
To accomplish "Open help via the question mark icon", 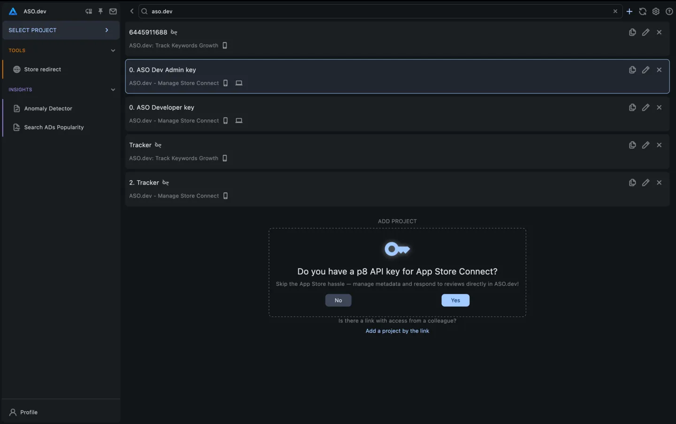I will [669, 11].
